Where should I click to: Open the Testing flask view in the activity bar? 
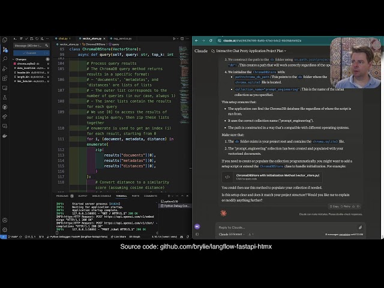(5, 97)
